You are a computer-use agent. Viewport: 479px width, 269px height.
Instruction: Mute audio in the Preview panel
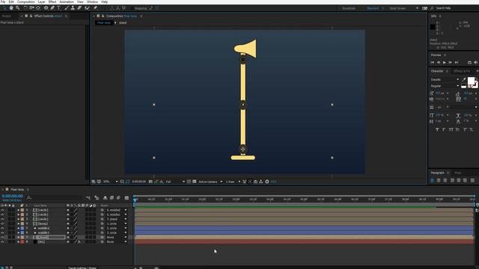(x=476, y=63)
